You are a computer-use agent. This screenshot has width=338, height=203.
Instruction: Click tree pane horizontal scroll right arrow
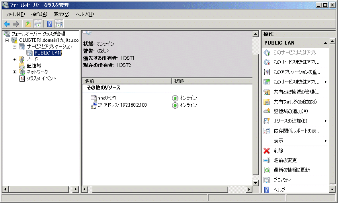[x=76, y=189]
